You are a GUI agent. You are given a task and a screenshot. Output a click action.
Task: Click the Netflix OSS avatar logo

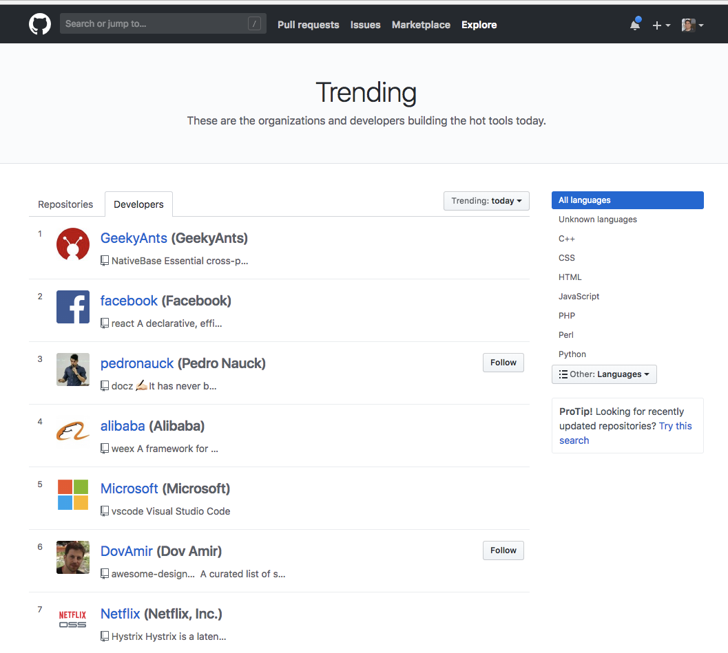tap(73, 619)
